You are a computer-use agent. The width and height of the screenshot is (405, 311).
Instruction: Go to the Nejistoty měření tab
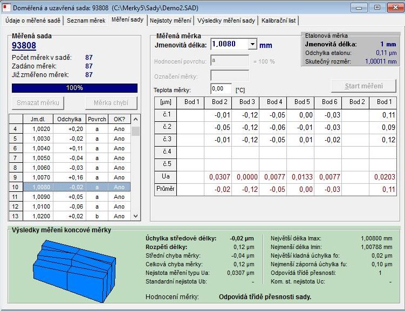(170, 20)
